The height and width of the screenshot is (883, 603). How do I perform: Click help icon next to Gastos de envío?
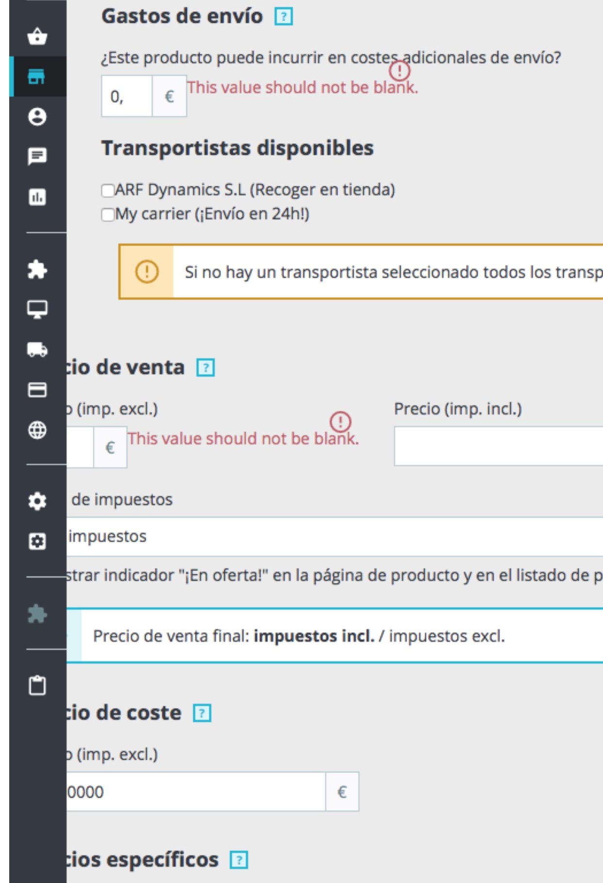284,17
